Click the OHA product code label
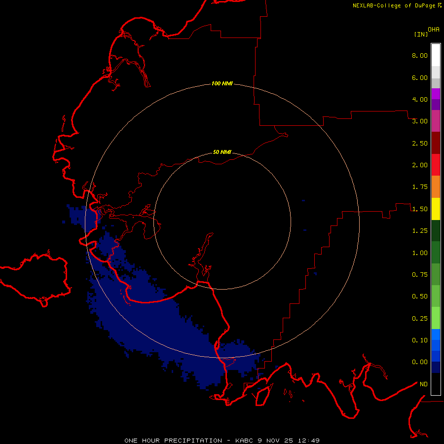444x444 pixels. [434, 30]
